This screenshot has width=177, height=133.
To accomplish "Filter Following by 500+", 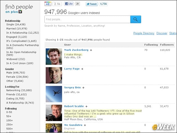I will tap(10, 129).
